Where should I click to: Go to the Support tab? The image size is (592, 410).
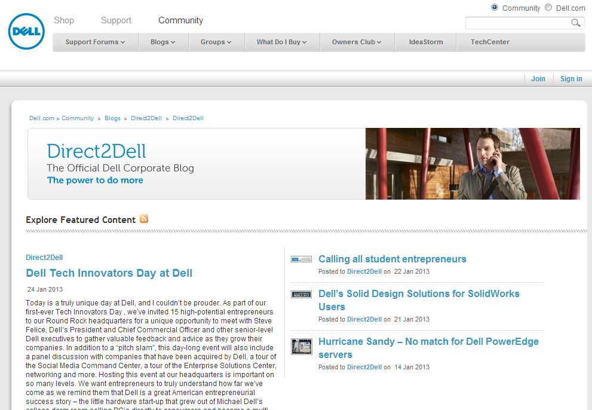116,20
